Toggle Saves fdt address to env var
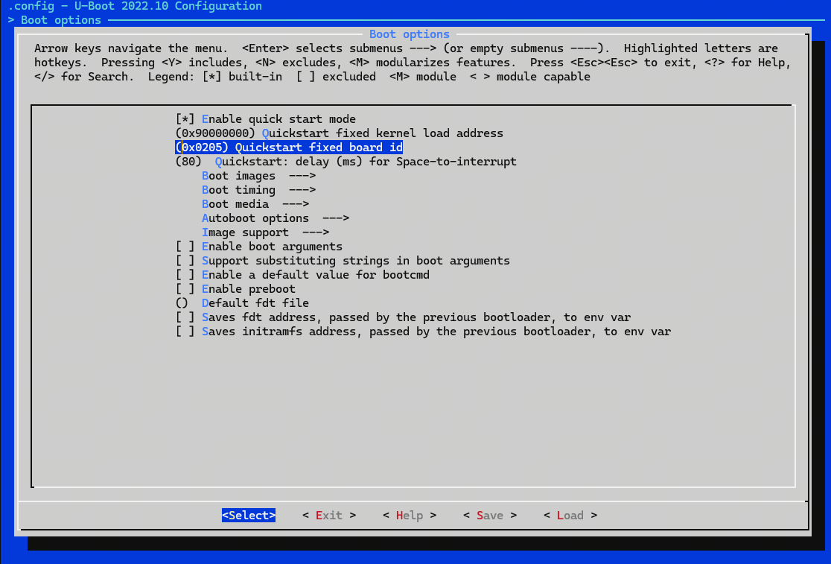Viewport: 831px width, 564px height. pos(403,317)
